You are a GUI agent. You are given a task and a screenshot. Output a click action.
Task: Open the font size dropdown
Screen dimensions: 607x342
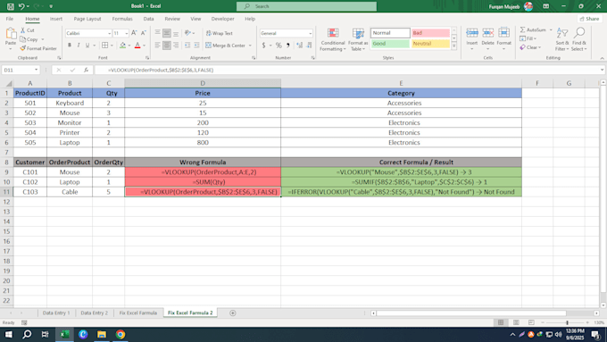coord(126,33)
